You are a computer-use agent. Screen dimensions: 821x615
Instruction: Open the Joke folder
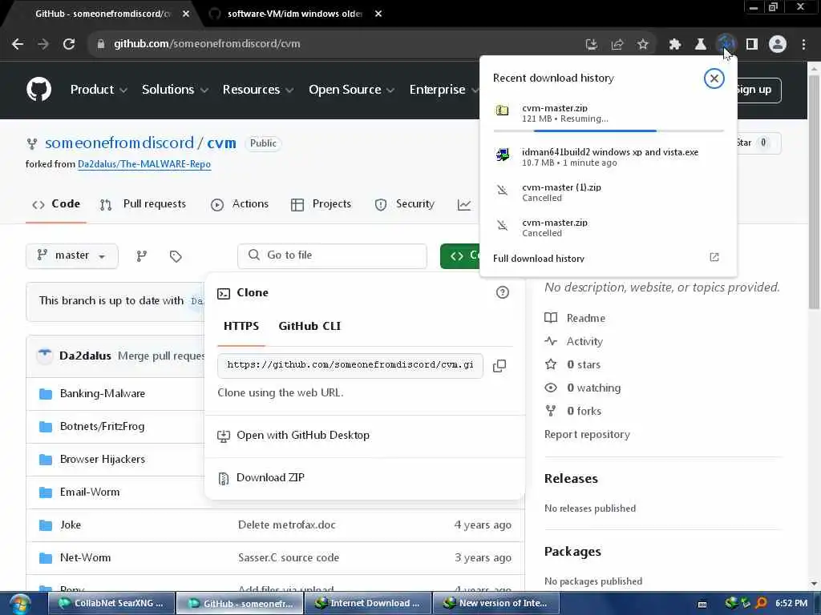coord(71,525)
